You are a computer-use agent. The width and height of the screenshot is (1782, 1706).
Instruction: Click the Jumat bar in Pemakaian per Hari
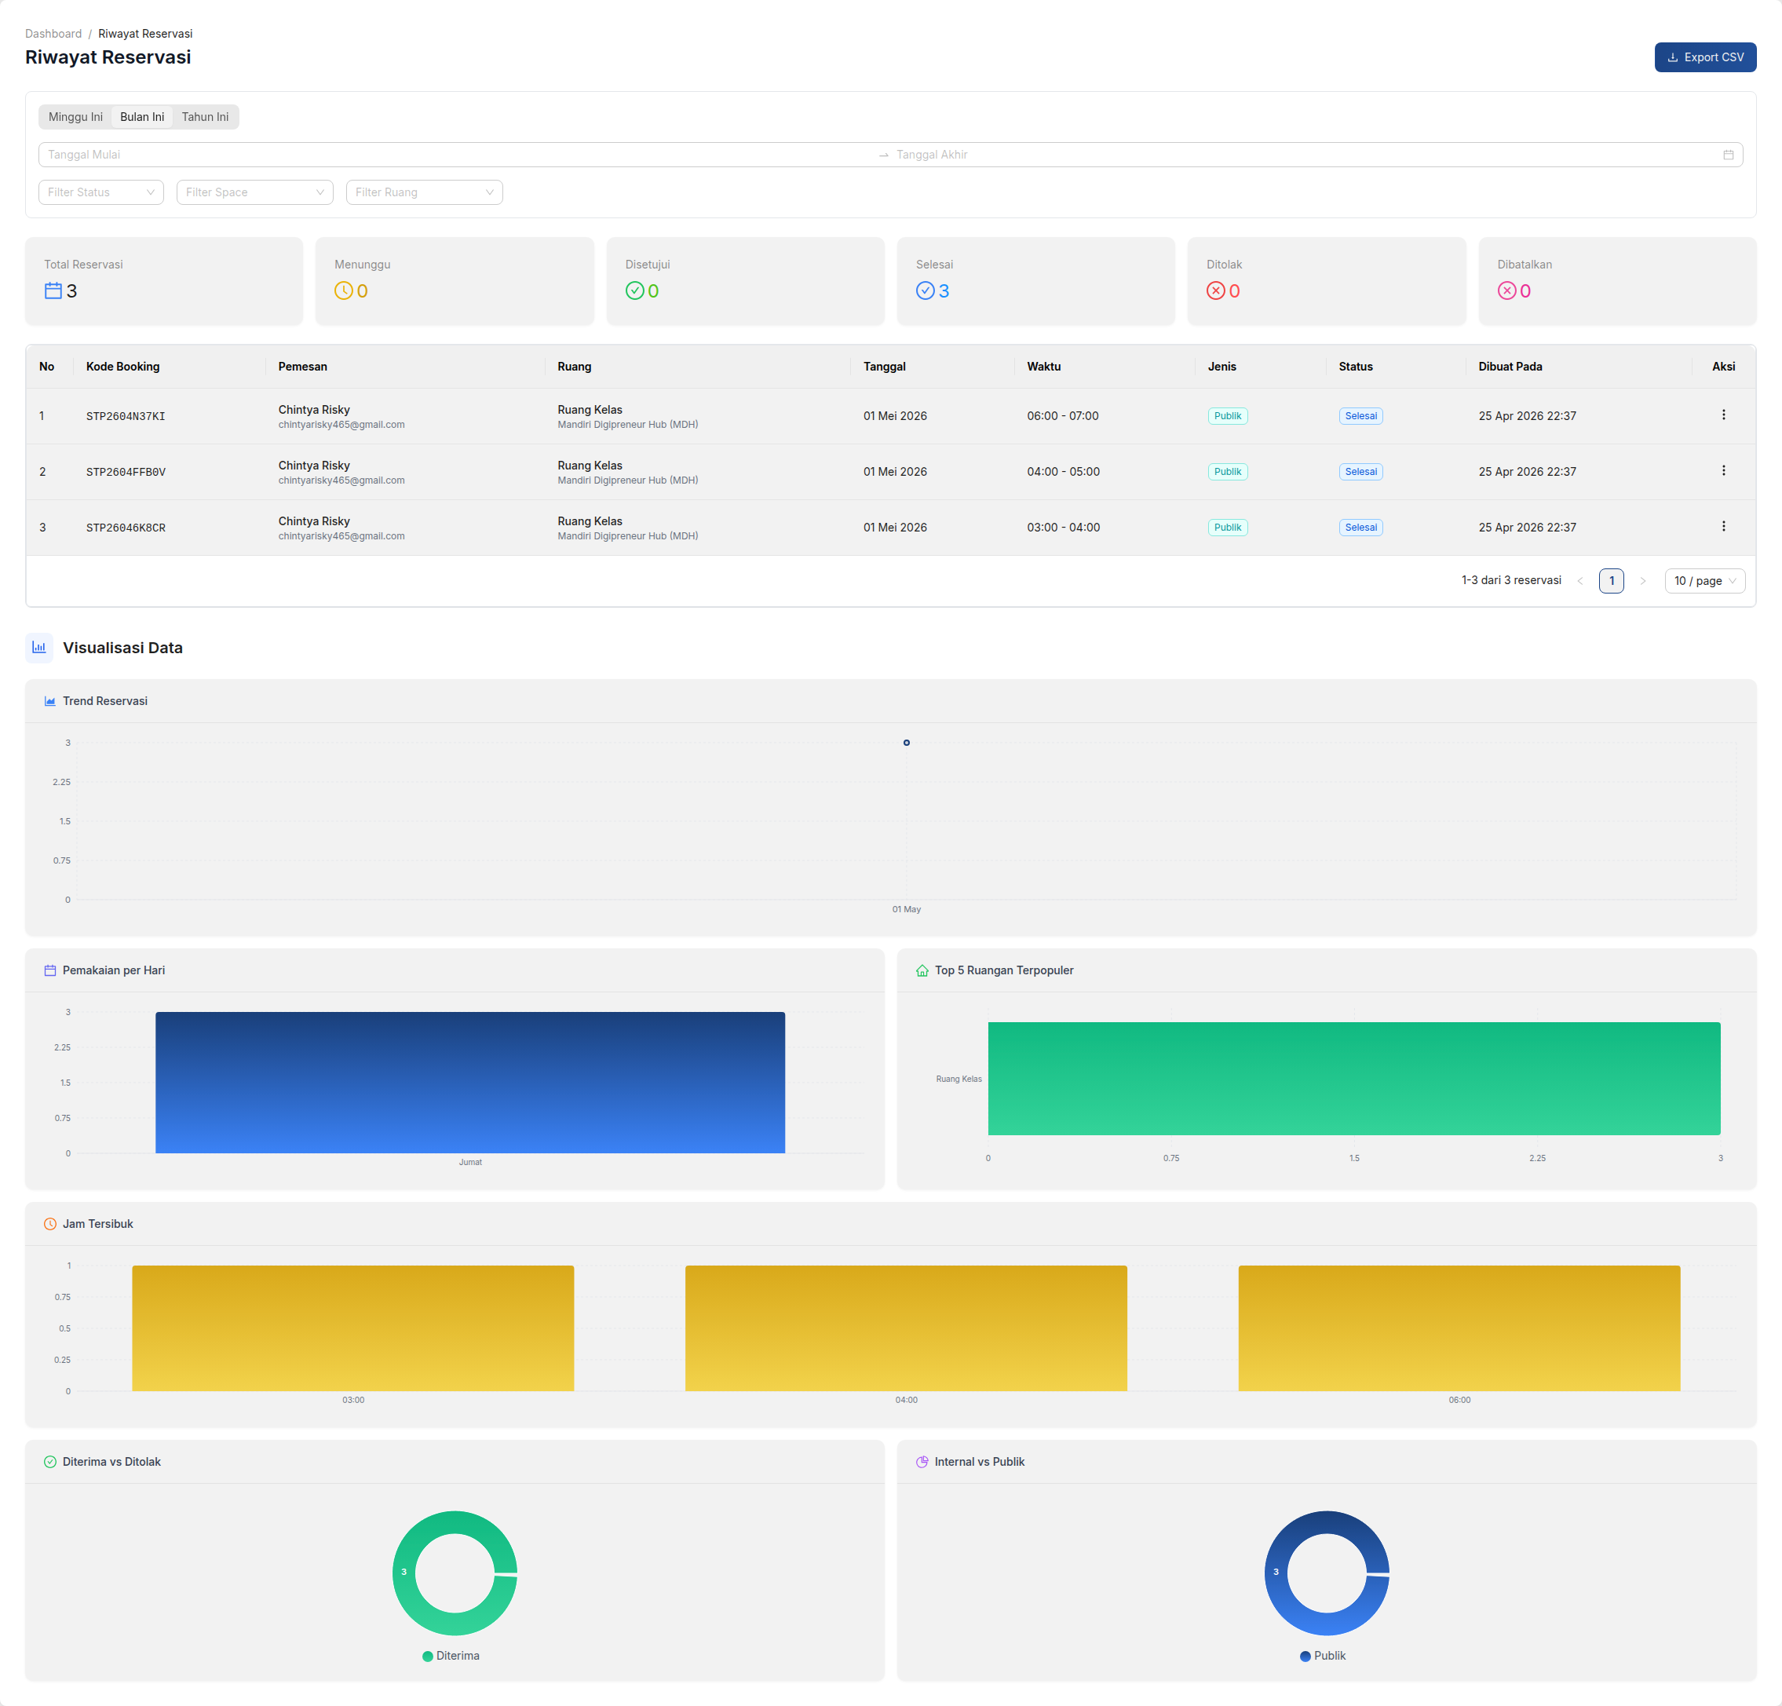[470, 1083]
